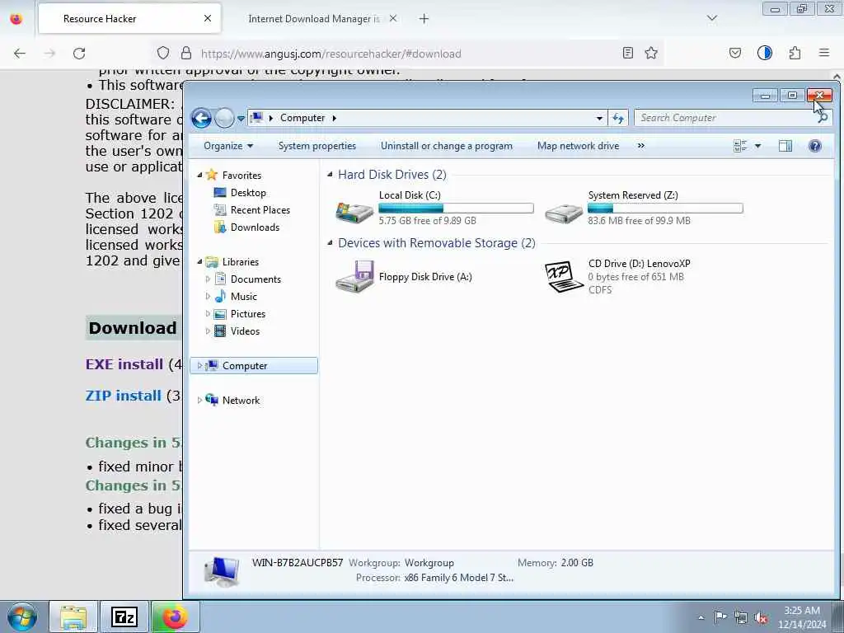Viewport: 844px width, 633px height.
Task: Click the Firefox extensions puzzle icon
Action: coord(795,53)
